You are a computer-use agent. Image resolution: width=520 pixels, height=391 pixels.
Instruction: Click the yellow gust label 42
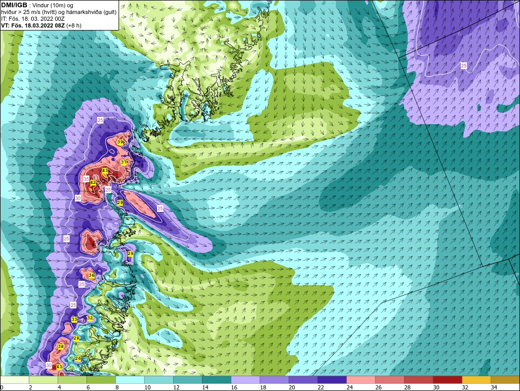[x=93, y=182]
